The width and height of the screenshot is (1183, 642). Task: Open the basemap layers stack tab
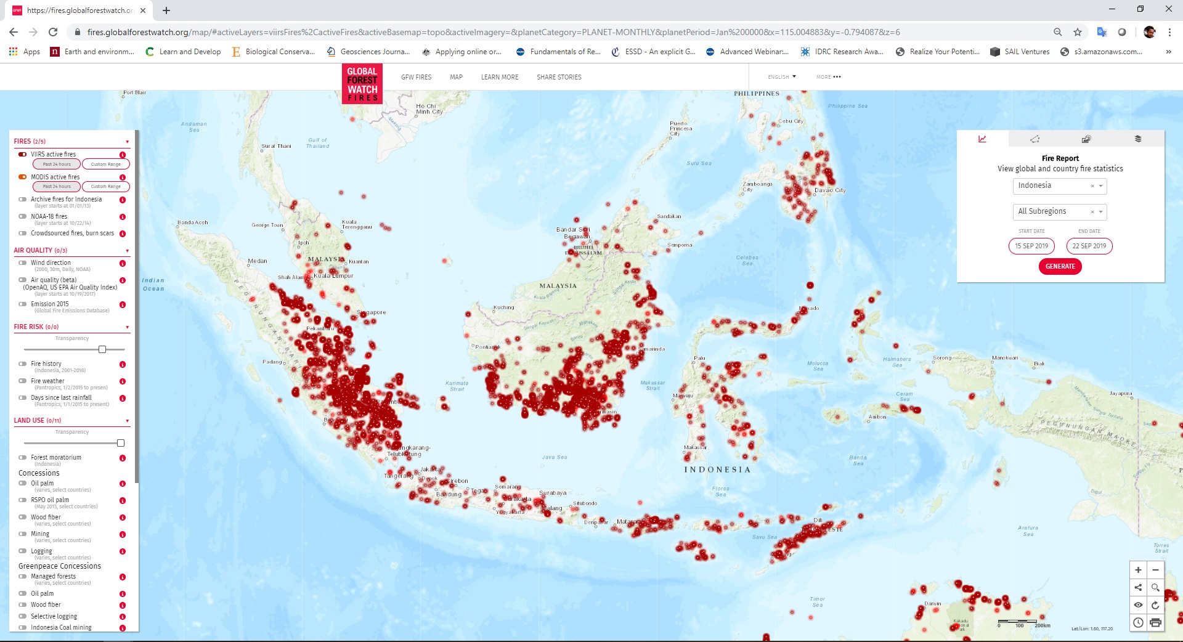point(1138,139)
